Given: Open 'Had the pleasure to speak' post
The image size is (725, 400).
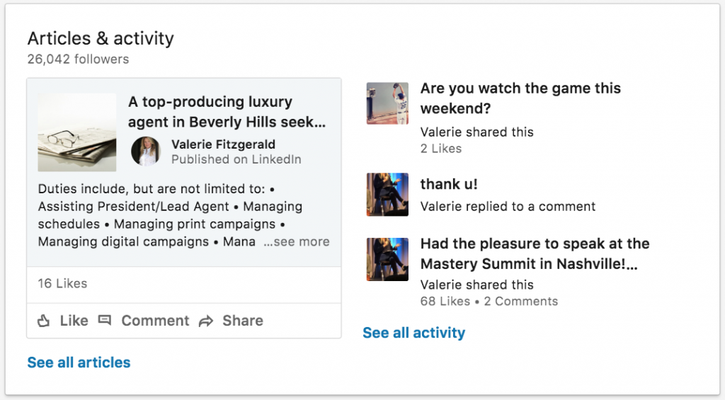Looking at the screenshot, I should [x=535, y=253].
